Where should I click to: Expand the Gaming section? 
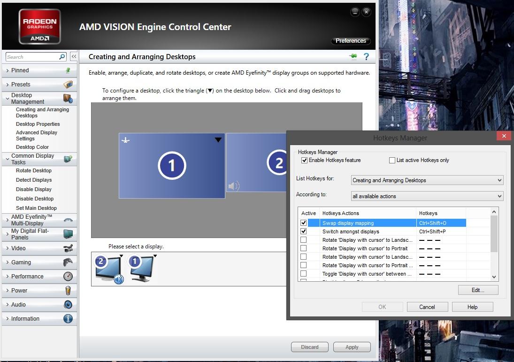(7, 262)
